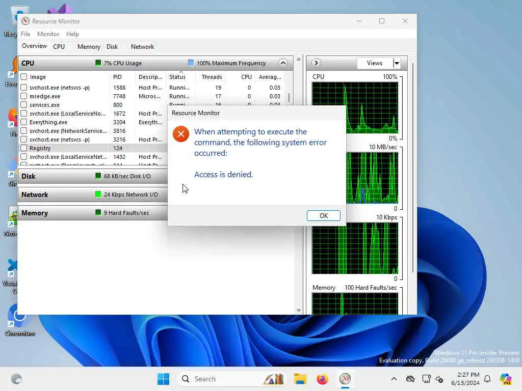Click the cloud sync tray icon
The image size is (522, 391).
(x=410, y=379)
